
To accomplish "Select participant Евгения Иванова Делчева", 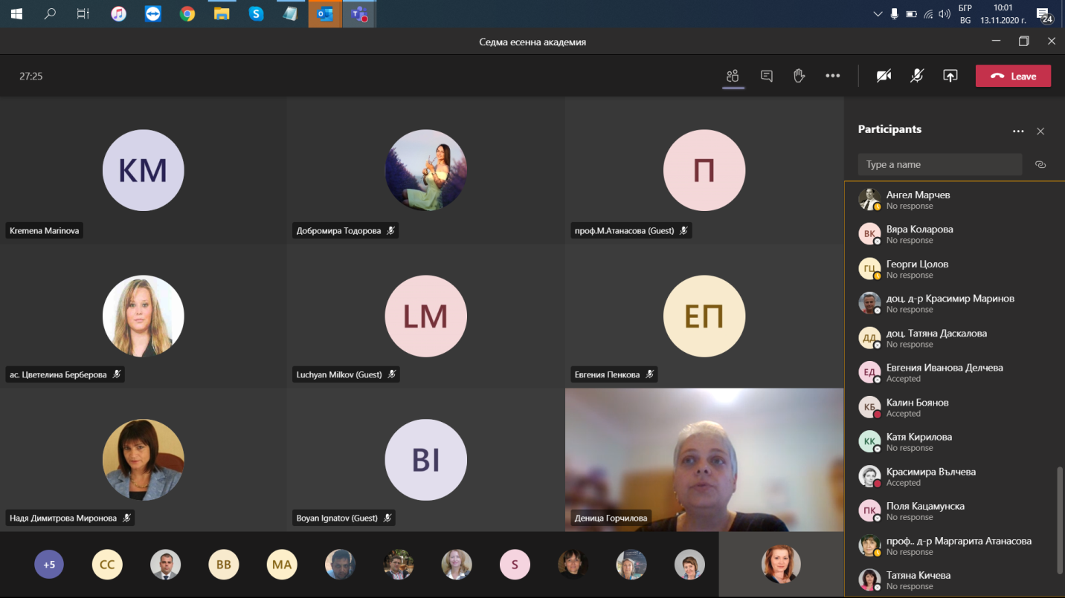I will coord(956,372).
